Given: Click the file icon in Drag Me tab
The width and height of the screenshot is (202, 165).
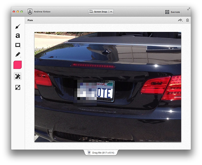Looking at the screenshot, I should click(89, 152).
